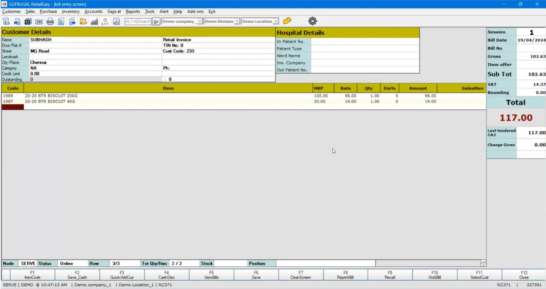The width and height of the screenshot is (546, 289).
Task: Open the Reports menu
Action: click(133, 11)
